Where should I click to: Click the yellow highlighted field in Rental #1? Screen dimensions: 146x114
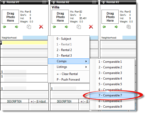tap(25, 43)
